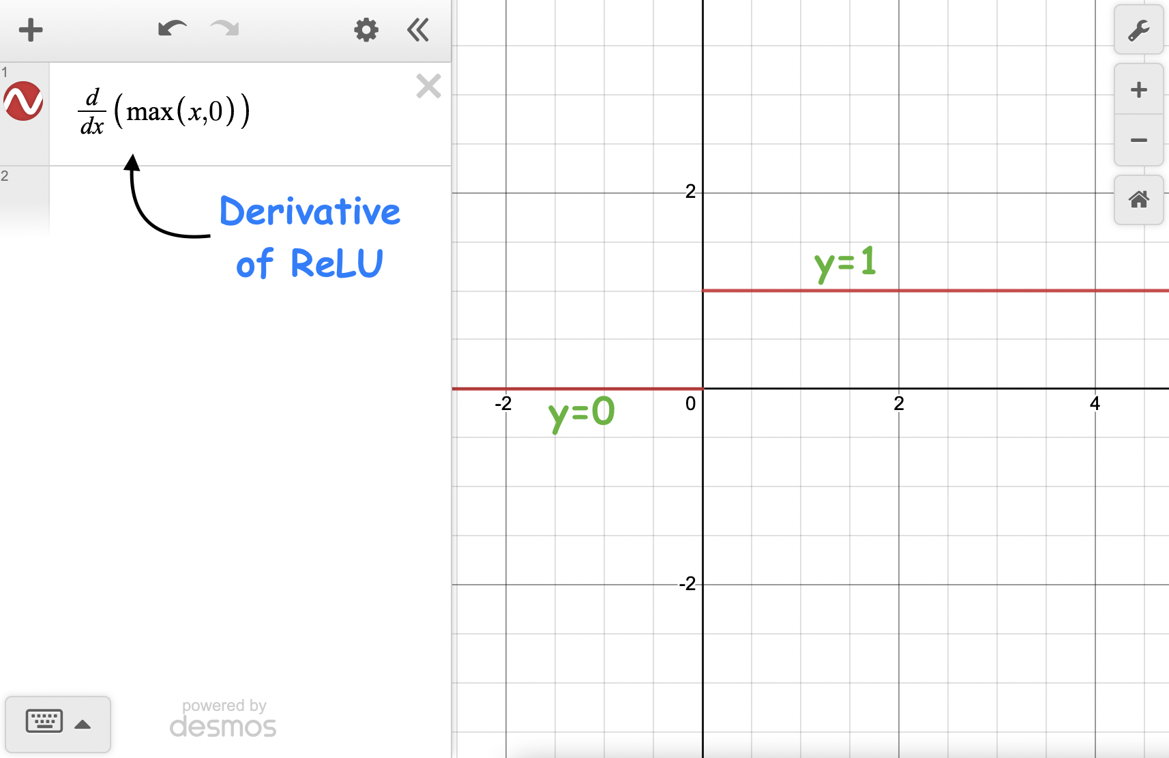Click the numbered expression row 2
The height and width of the screenshot is (758, 1169).
click(x=5, y=176)
